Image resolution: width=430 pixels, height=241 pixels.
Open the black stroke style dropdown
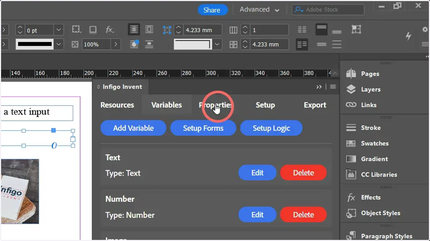(59, 45)
